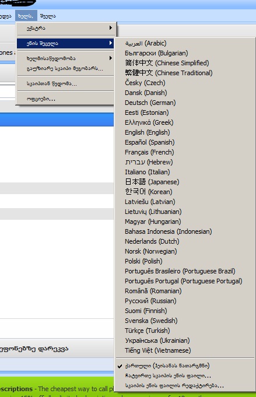The image size is (256, 397).
Task: Open the Help menu right of Tools
Action: click(x=48, y=16)
